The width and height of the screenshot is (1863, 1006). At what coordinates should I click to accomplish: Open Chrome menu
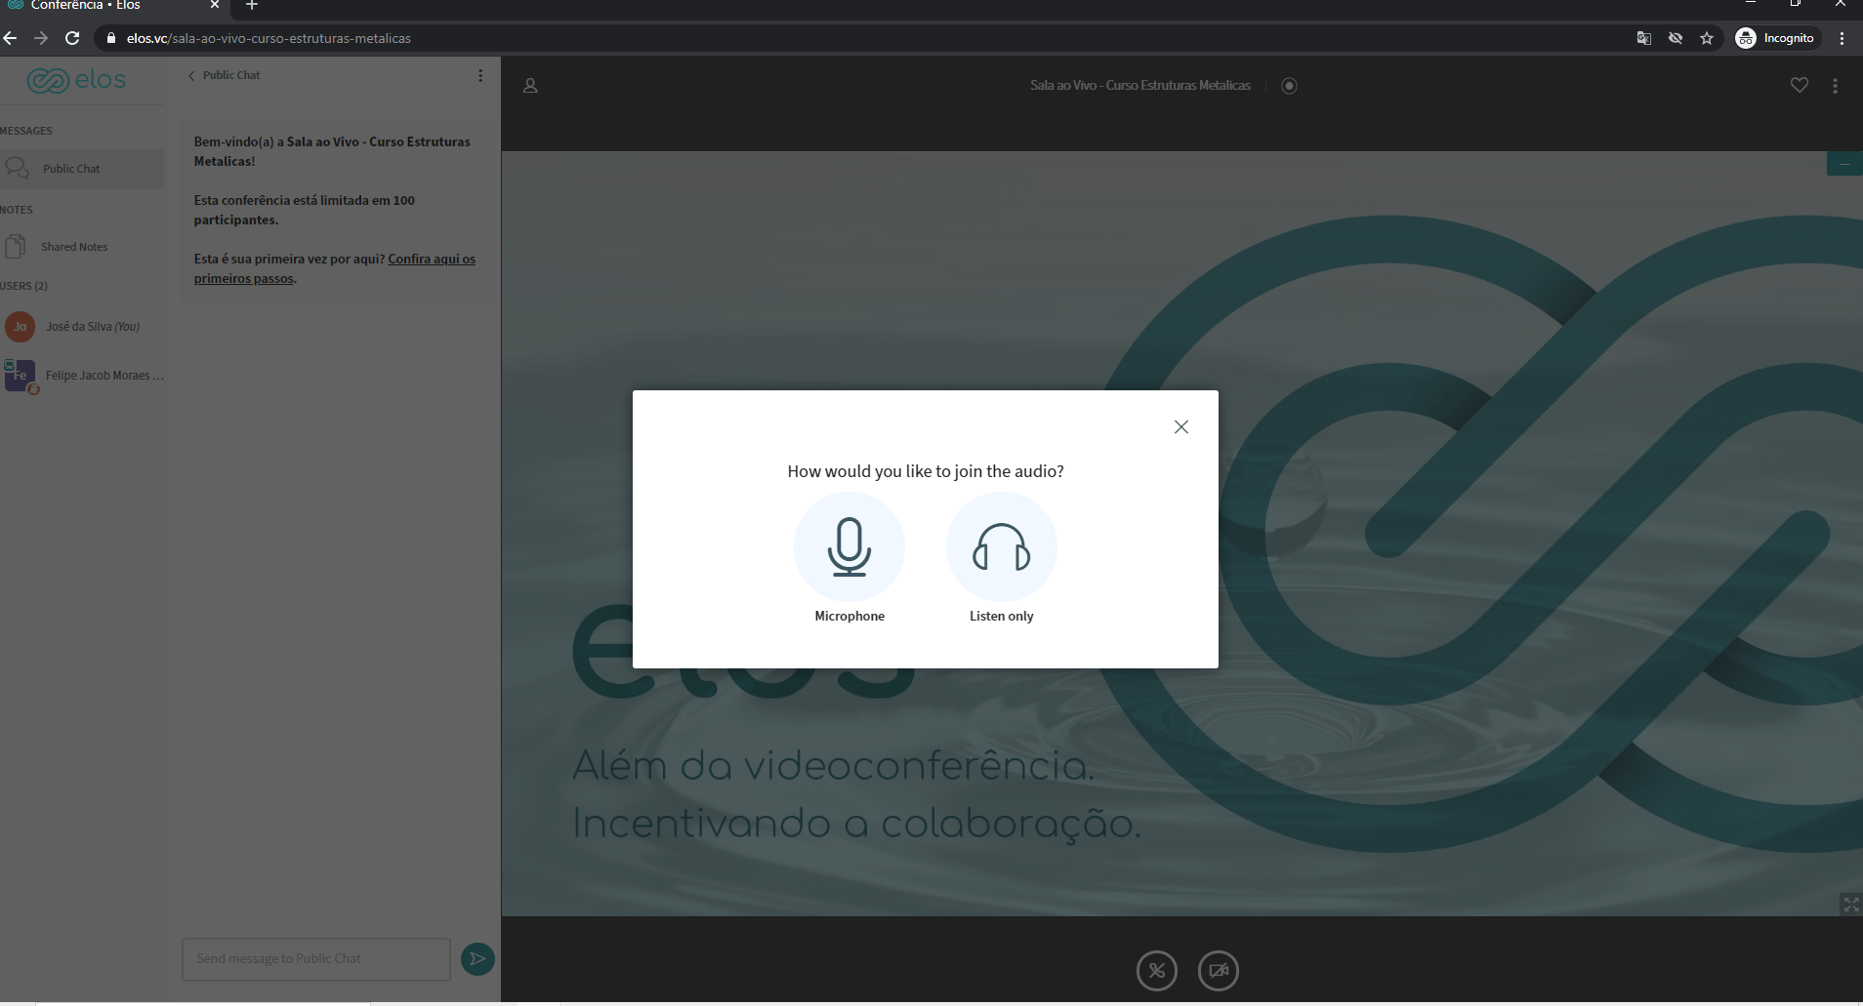point(1842,38)
